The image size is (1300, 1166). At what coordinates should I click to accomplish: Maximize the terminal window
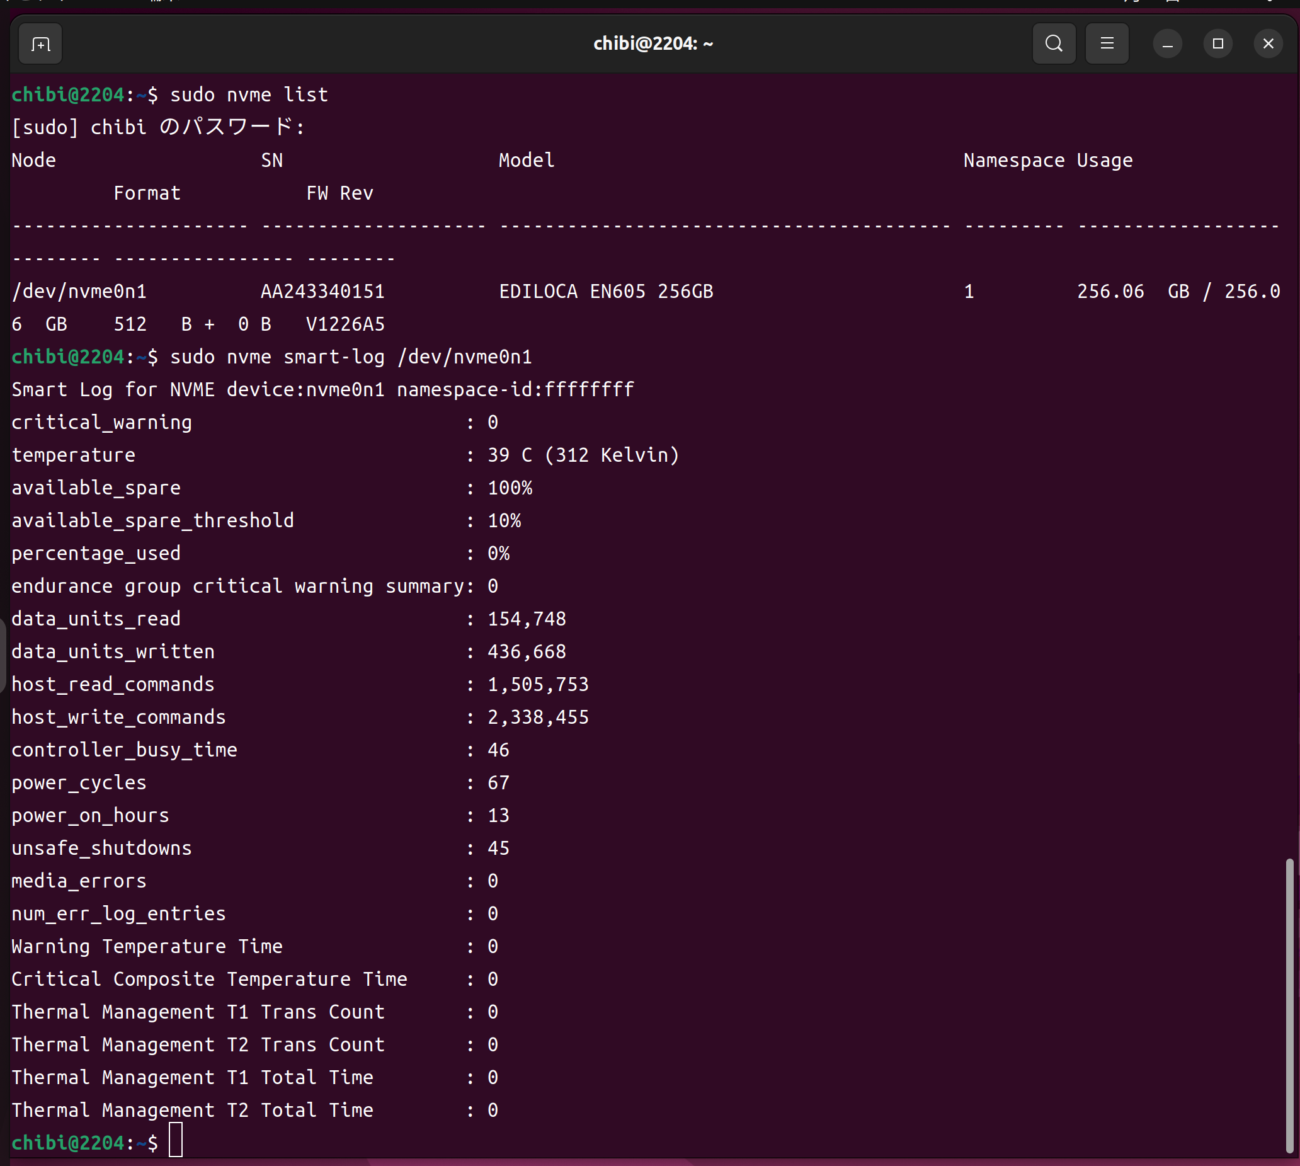coord(1217,43)
